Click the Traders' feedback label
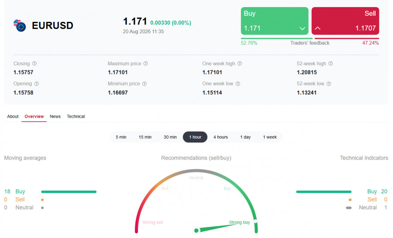393x238 pixels. click(310, 43)
